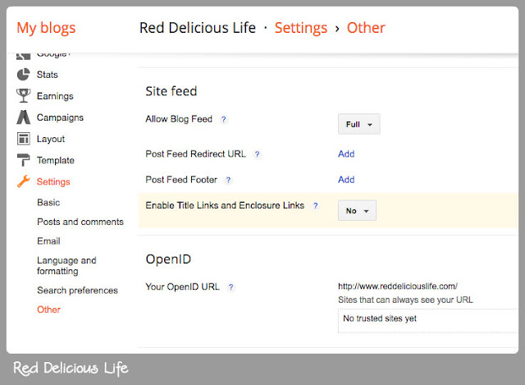Click the Earnings trophy icon

coord(23,96)
